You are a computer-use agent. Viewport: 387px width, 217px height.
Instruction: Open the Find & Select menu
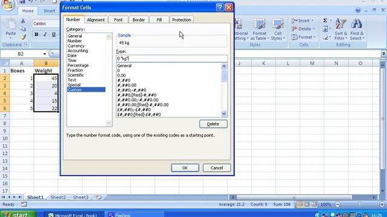pos(357,30)
